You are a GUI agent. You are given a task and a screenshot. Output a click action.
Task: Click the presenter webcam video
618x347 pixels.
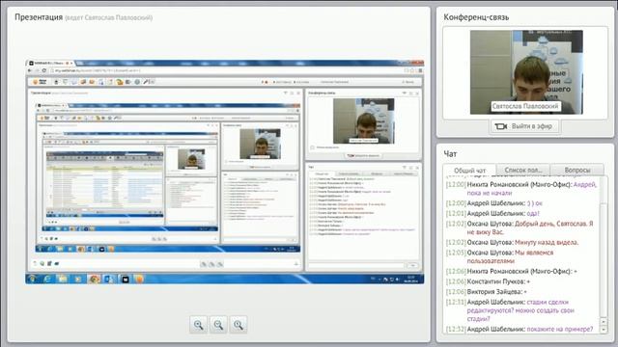(526, 72)
